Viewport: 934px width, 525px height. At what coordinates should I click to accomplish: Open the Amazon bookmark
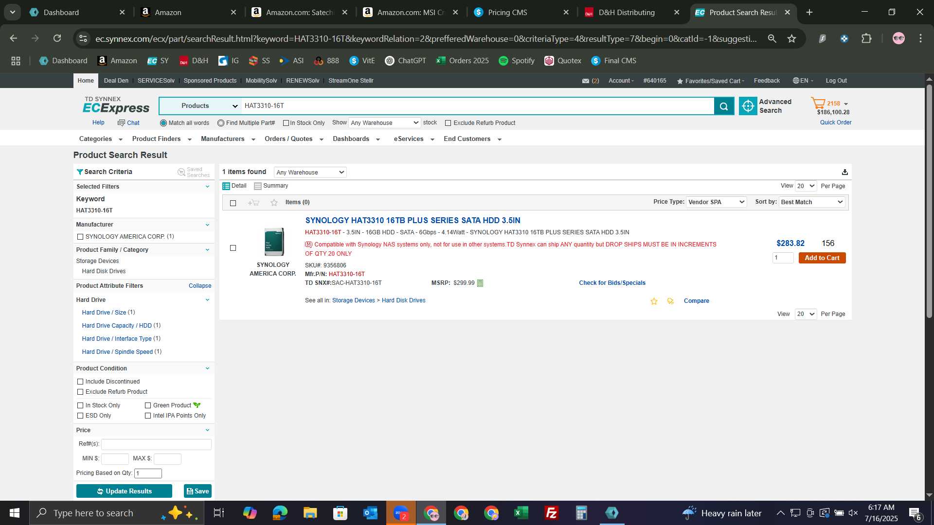pyautogui.click(x=117, y=61)
